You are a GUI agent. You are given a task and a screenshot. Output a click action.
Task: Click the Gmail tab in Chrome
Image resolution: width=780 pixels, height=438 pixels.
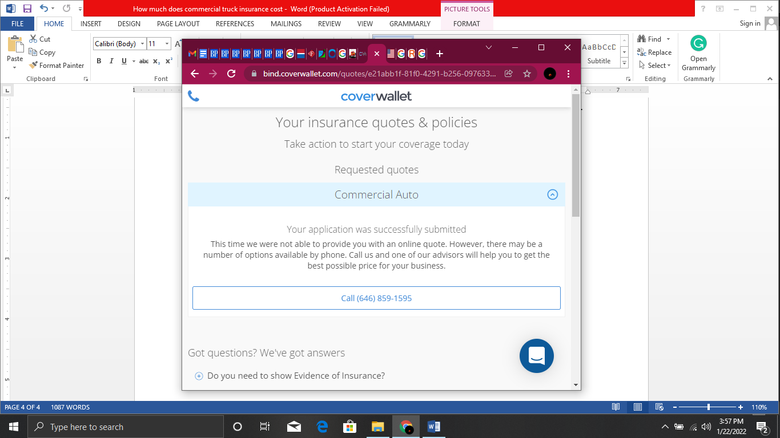coord(192,54)
